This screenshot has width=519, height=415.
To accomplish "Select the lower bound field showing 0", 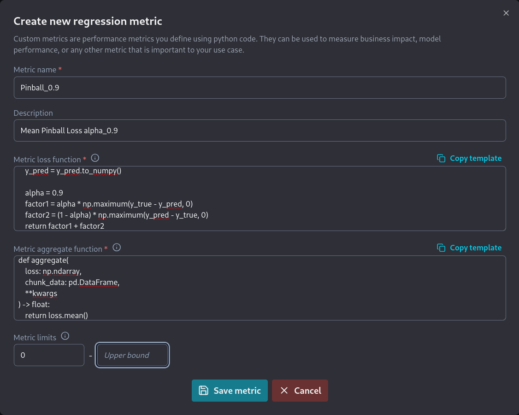I will 49,355.
